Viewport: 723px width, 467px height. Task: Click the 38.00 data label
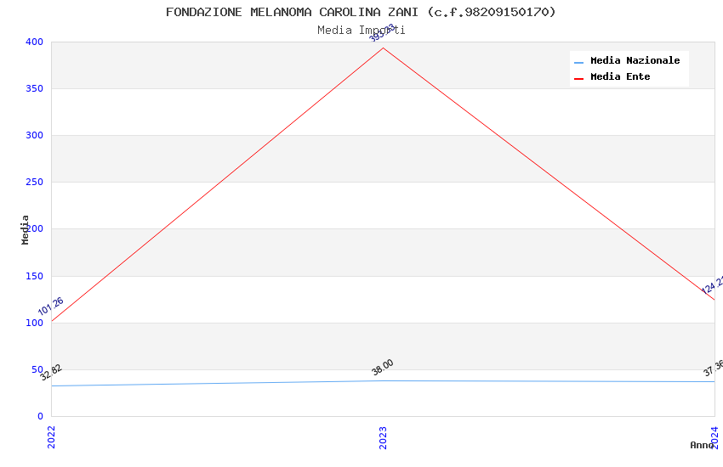[383, 367]
